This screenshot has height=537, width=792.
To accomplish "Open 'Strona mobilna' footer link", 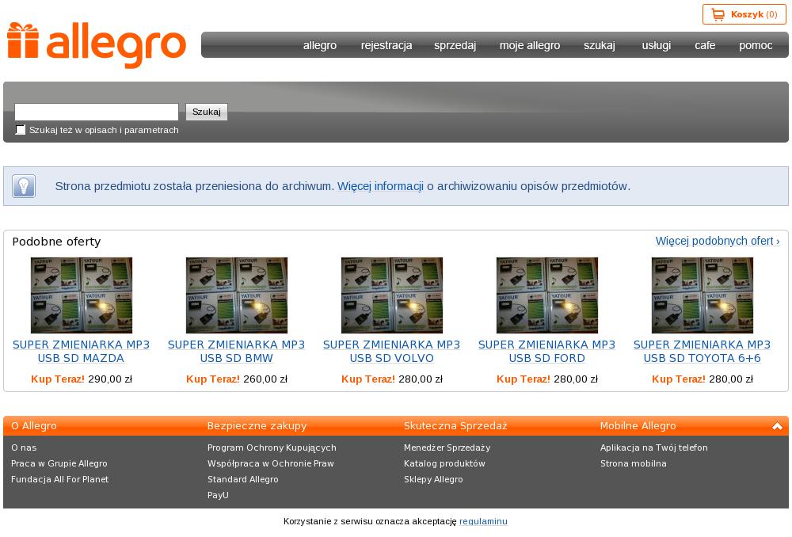I will [634, 464].
